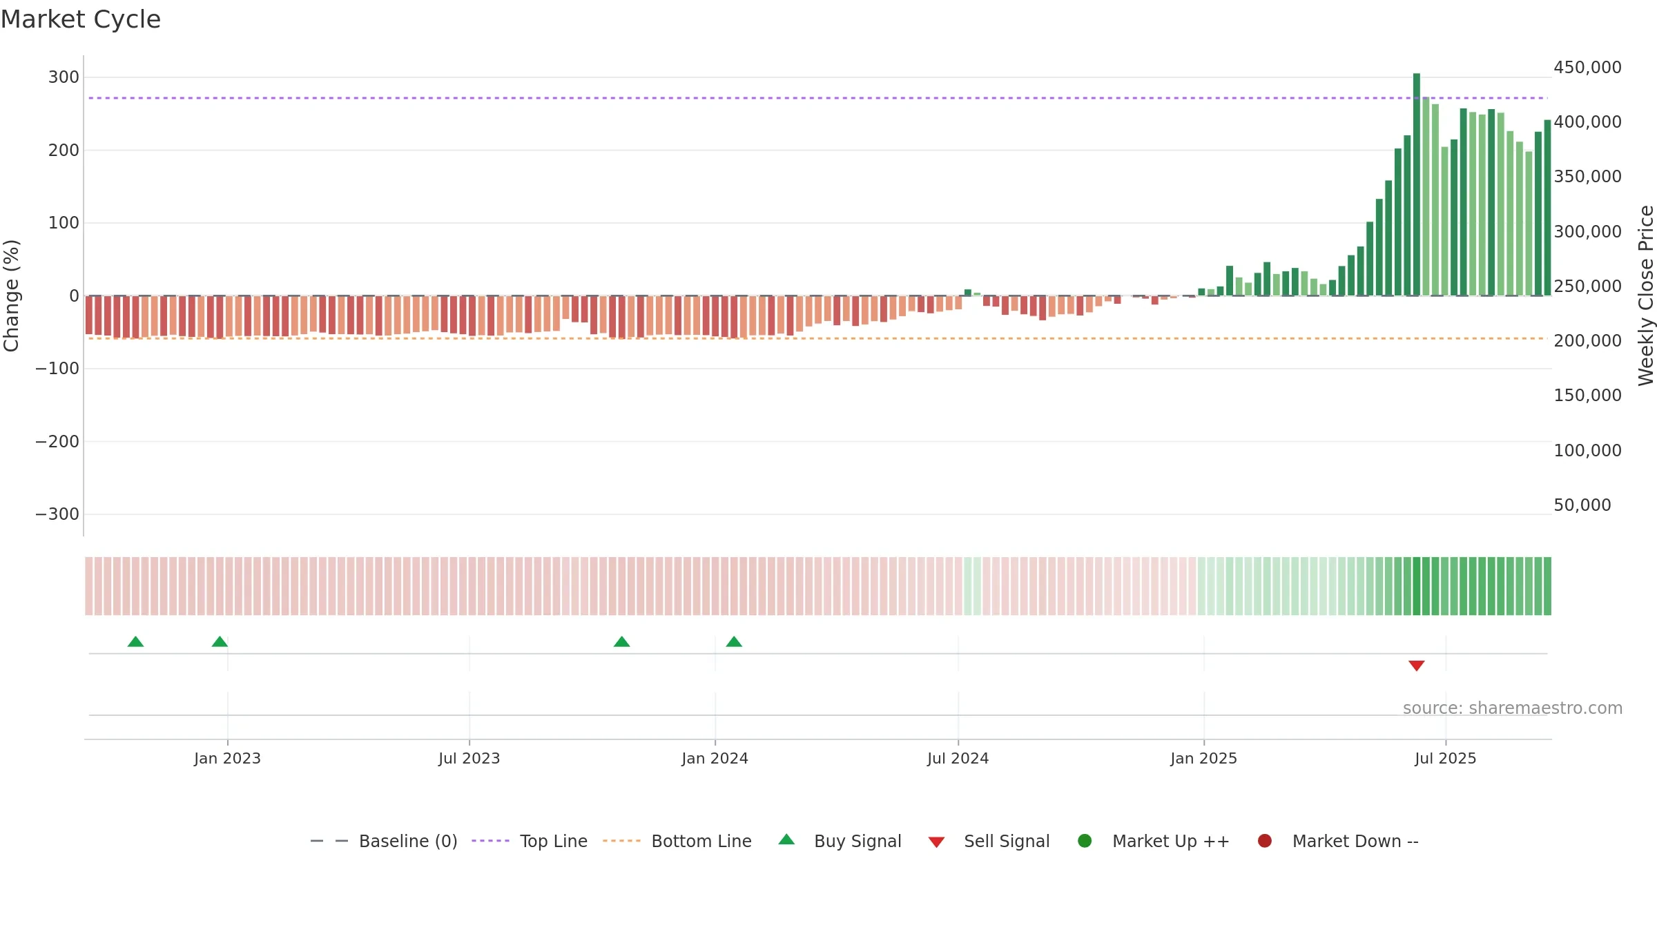Click the purple dotted Top Line legend sample
Screen dimensions: 1657x932
pos(490,841)
